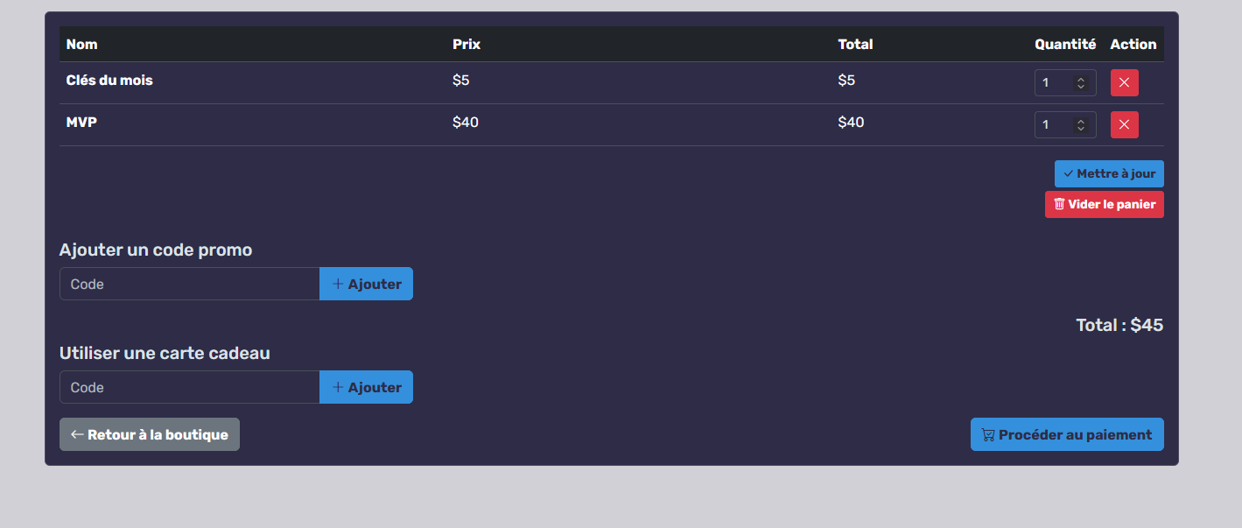Image resolution: width=1242 pixels, height=528 pixels.
Task: Click the cart icon on payment button
Action: [x=987, y=435]
